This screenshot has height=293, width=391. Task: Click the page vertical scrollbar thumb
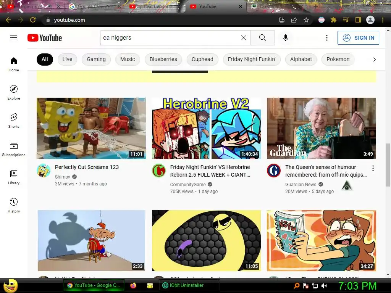pos(388,165)
